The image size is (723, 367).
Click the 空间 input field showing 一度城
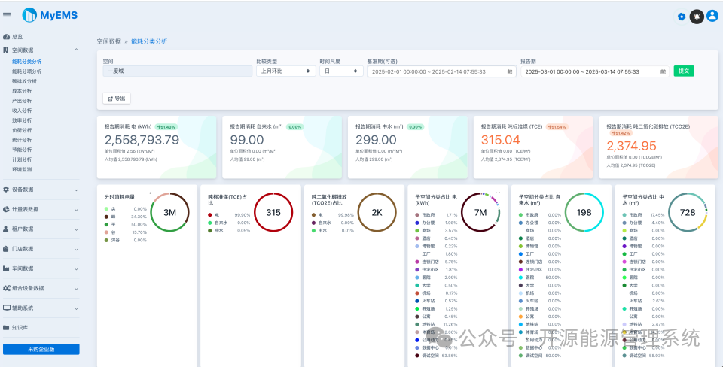click(178, 71)
